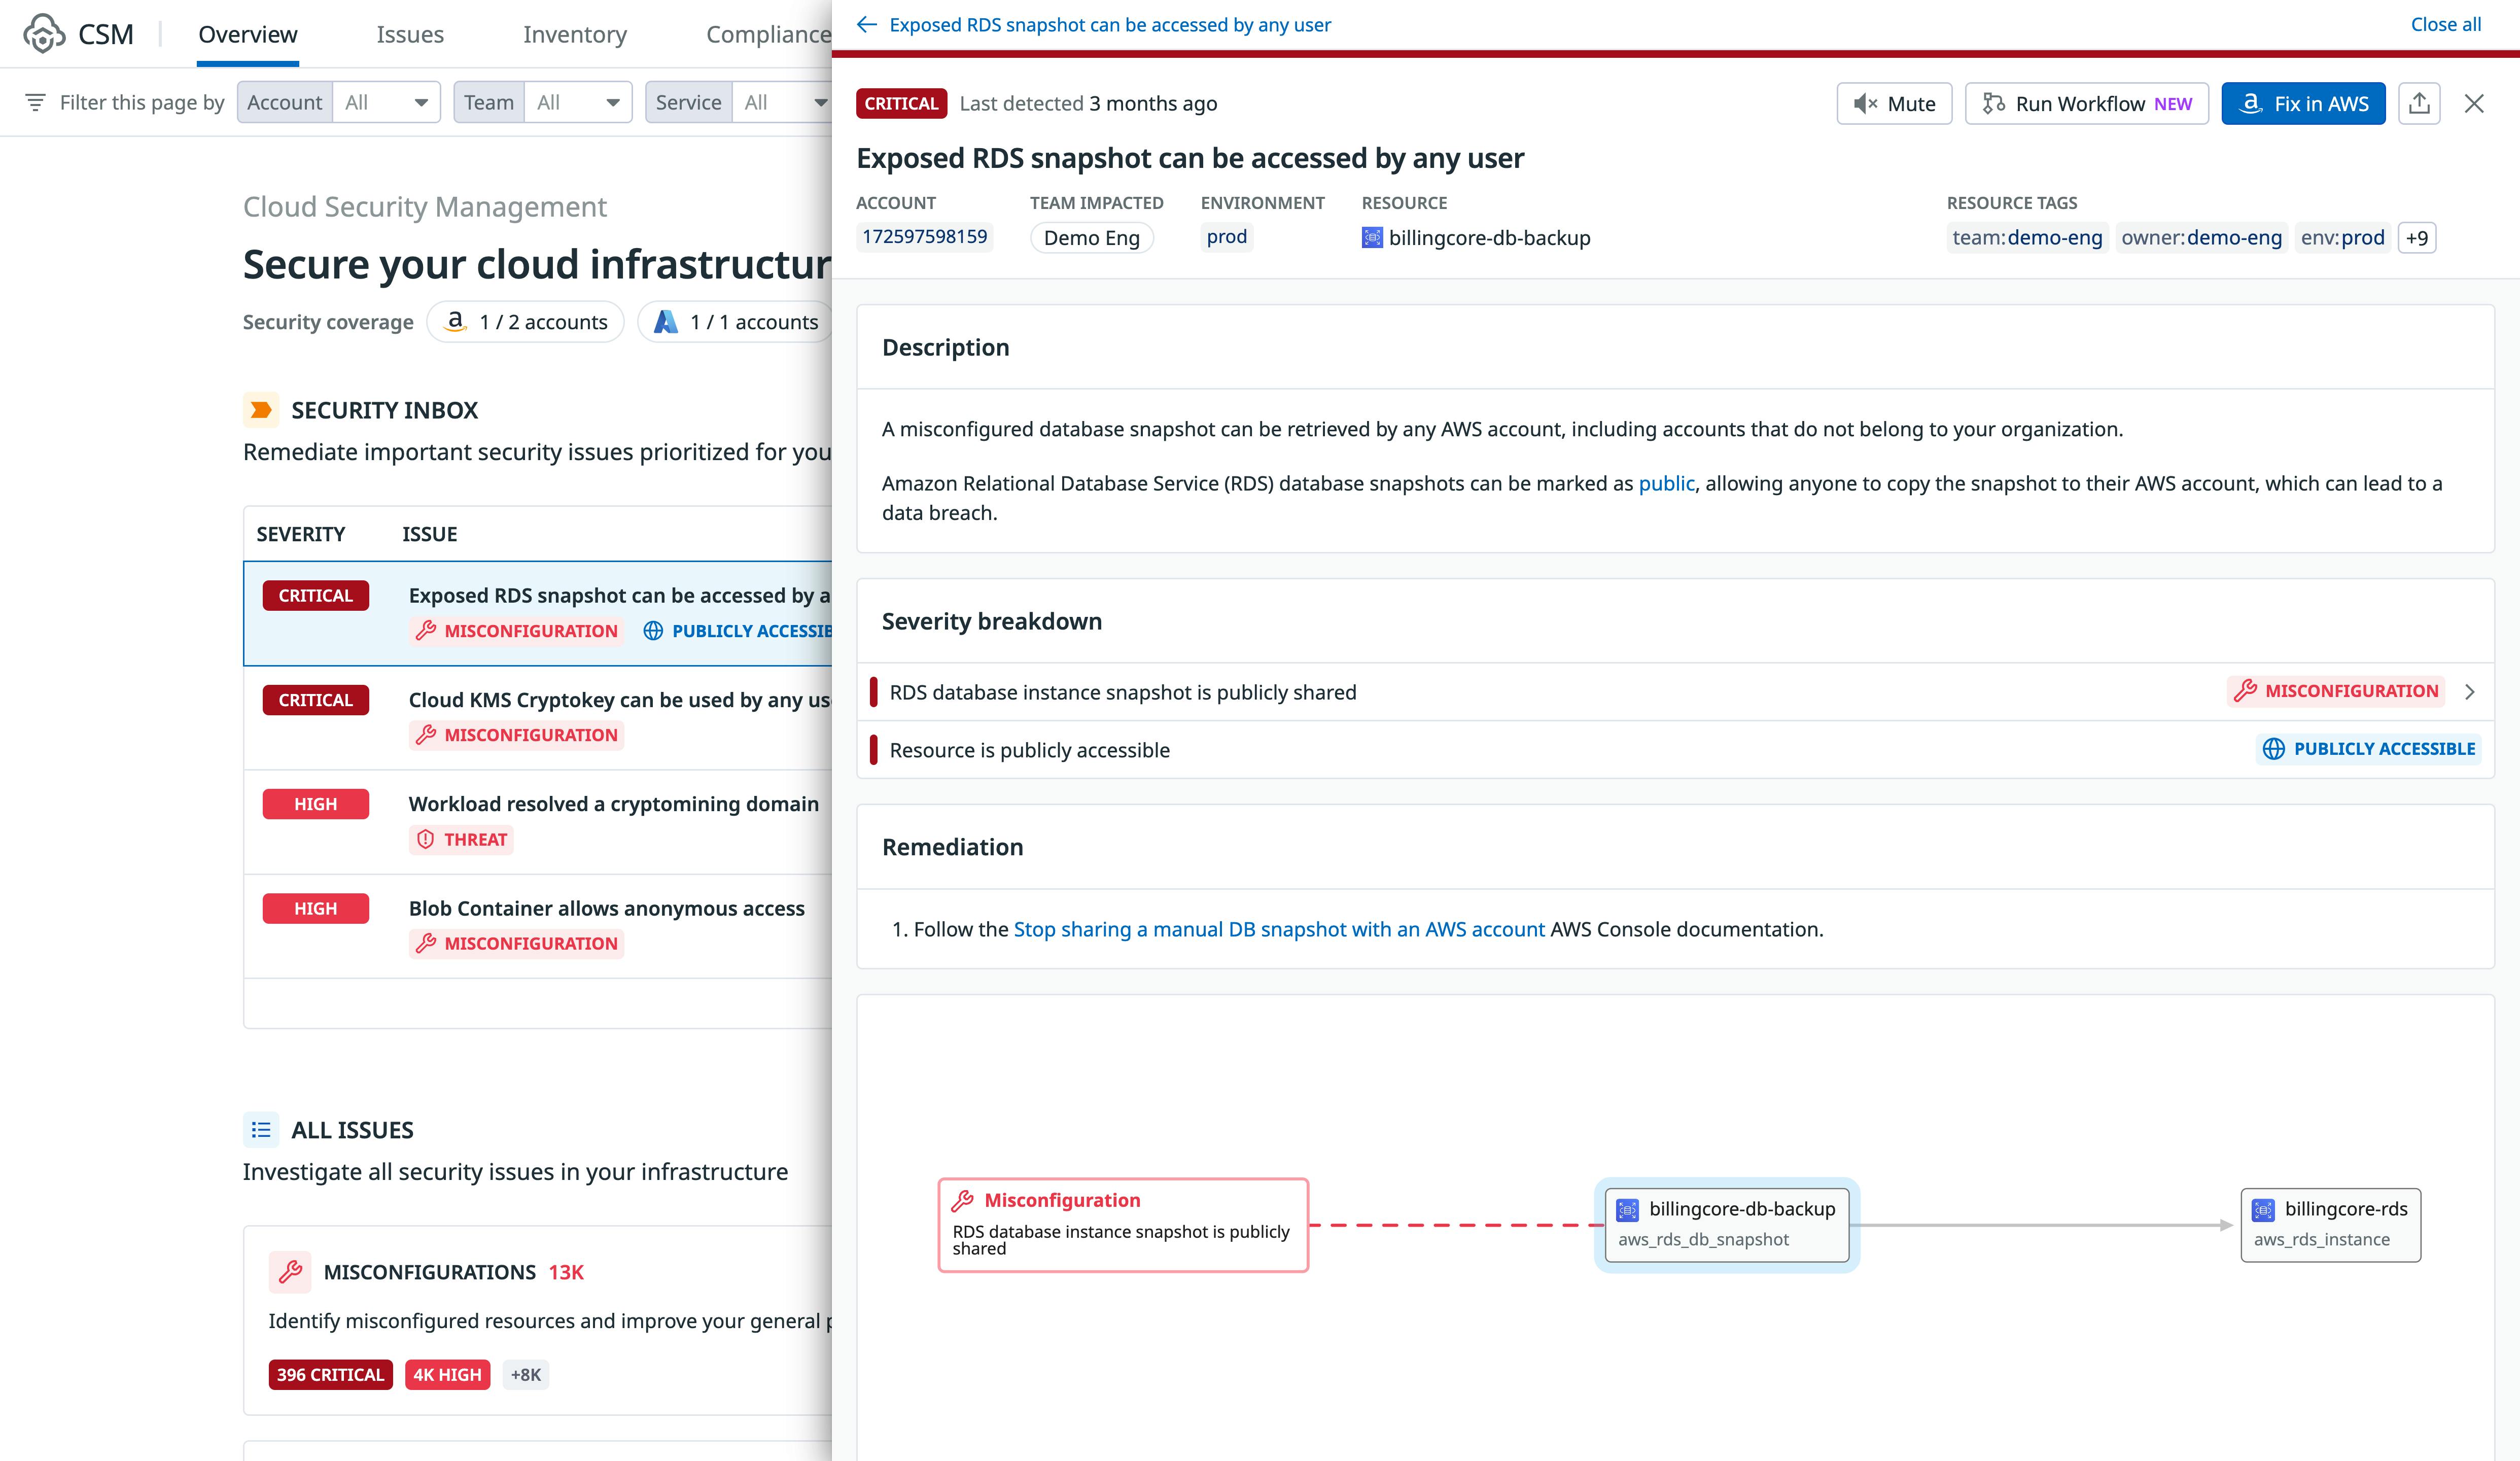This screenshot has width=2520, height=1461.
Task: Click the Misconfiguration wrench icon on Exposed RDS issue
Action: click(x=426, y=631)
